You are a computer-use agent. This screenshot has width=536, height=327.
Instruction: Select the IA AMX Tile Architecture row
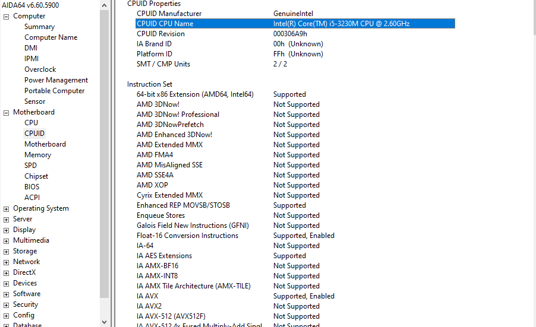coord(295,286)
